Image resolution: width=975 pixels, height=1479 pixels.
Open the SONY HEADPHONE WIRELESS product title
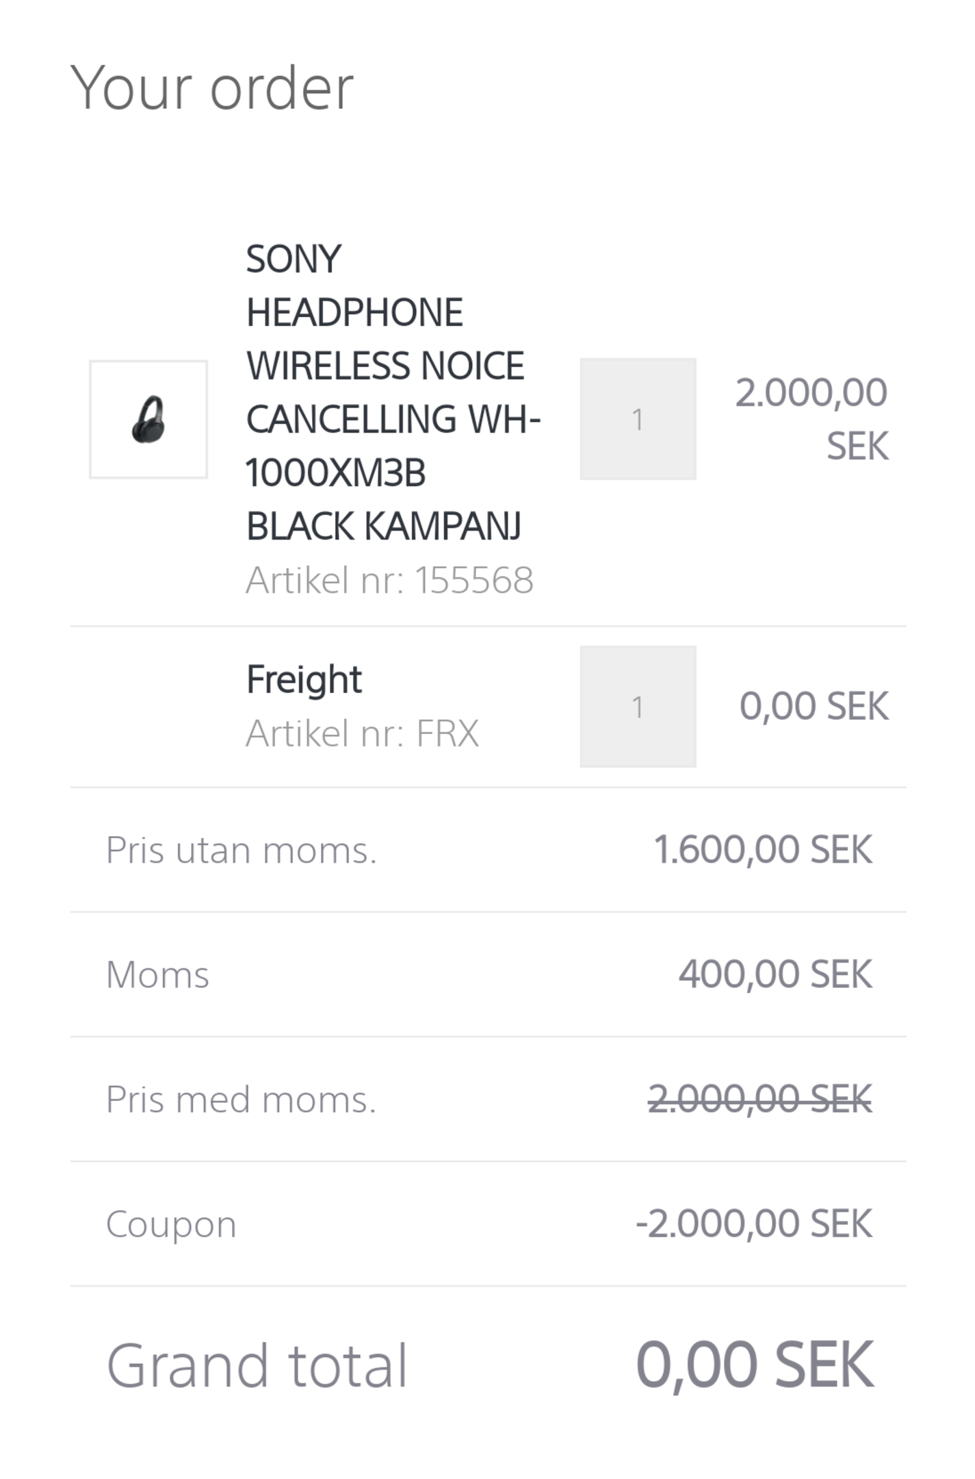point(393,392)
